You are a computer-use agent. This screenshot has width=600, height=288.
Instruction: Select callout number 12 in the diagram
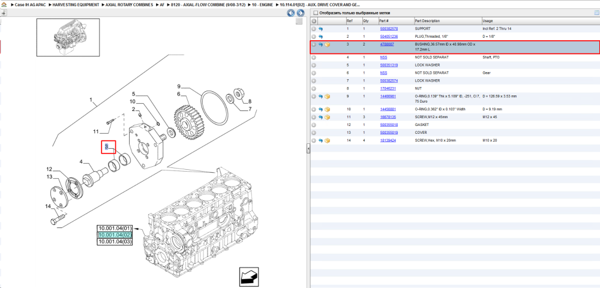pyautogui.click(x=49, y=169)
